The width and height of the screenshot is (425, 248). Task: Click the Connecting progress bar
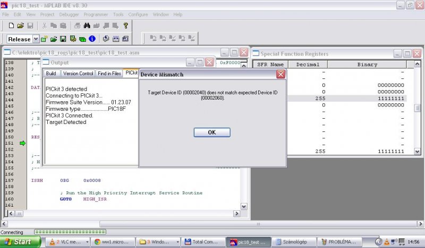[70, 232]
